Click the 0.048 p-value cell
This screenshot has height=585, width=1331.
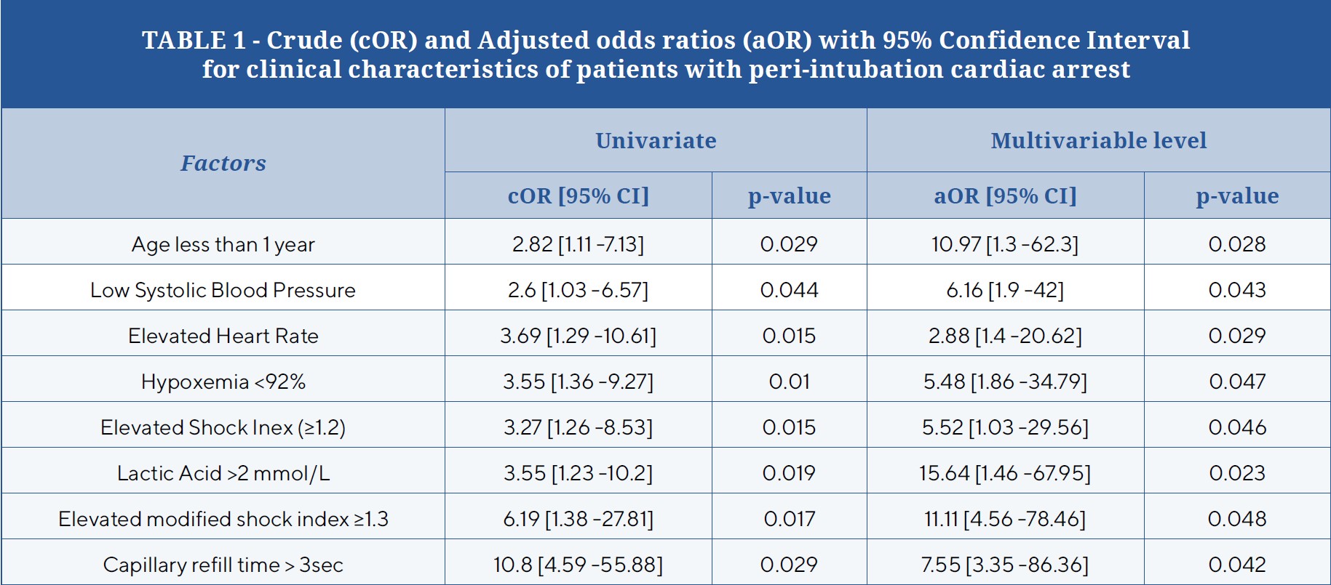coord(1237,519)
